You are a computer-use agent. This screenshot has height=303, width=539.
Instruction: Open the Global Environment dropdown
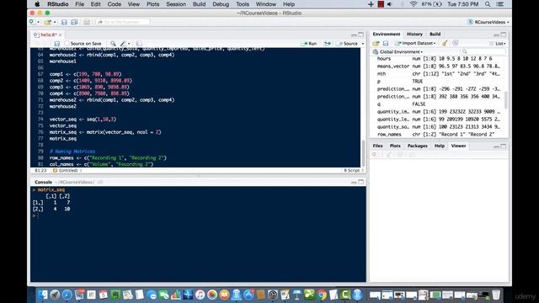point(398,52)
